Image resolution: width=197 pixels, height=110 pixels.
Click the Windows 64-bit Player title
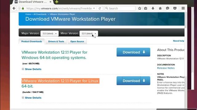tap(54, 55)
